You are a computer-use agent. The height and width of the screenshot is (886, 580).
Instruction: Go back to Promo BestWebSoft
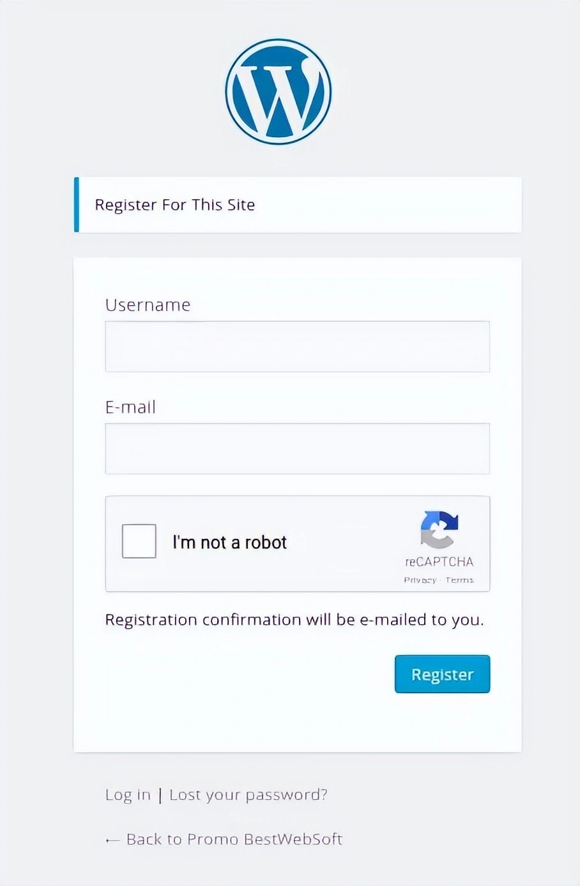click(234, 839)
